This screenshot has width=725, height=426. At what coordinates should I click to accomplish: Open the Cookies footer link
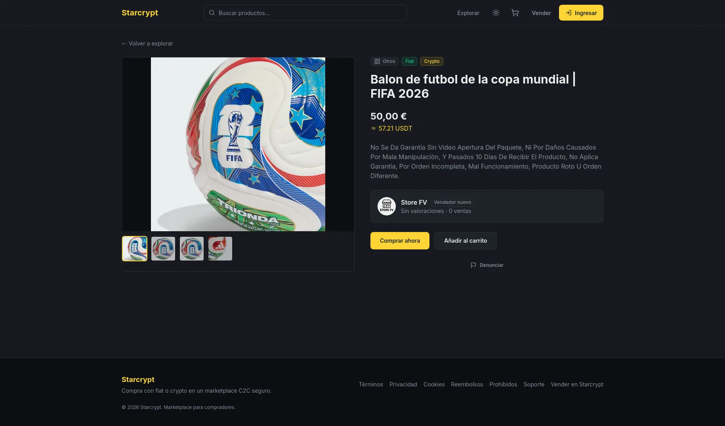[434, 384]
